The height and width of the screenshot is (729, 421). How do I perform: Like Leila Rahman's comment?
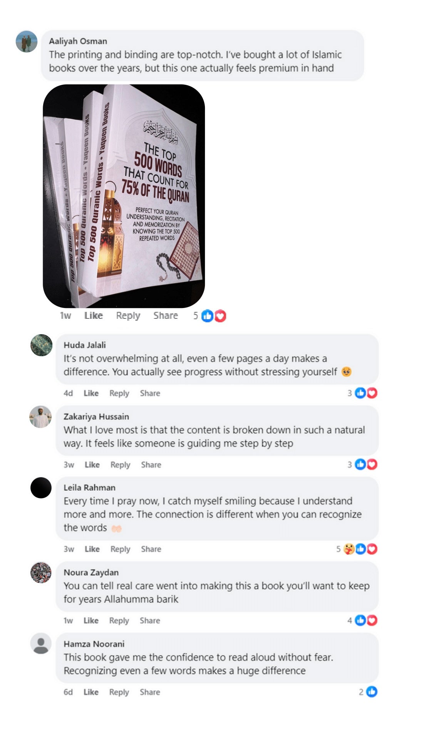tap(92, 549)
